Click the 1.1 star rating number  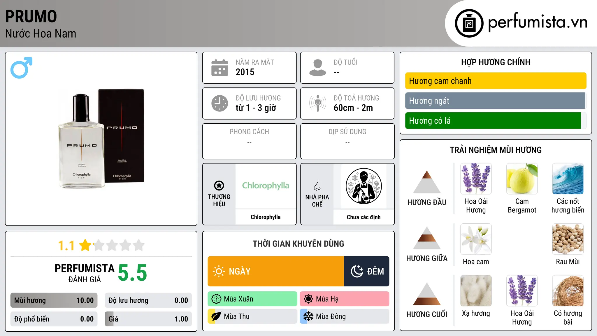coord(66,246)
